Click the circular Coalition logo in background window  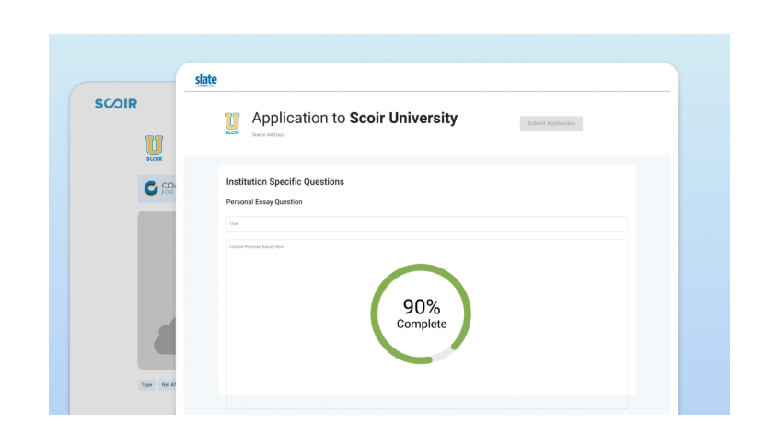tap(151, 188)
